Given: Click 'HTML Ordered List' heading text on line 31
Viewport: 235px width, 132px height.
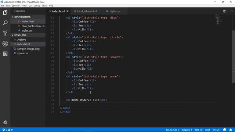Looking at the screenshot, I should coord(86,100).
